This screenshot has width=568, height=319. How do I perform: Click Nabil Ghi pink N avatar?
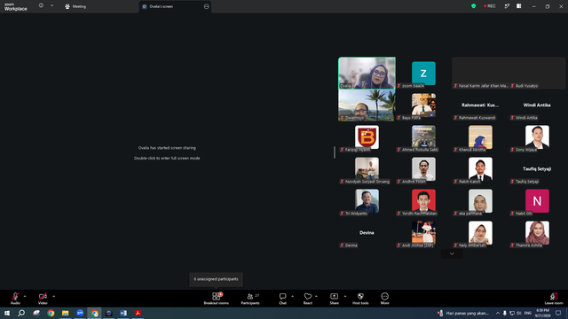(537, 201)
